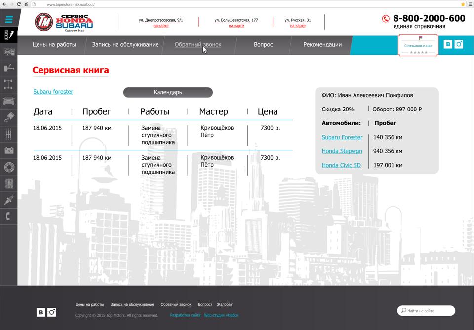The width and height of the screenshot is (474, 330).
Task: Go to browser home button
Action: coord(26,4)
